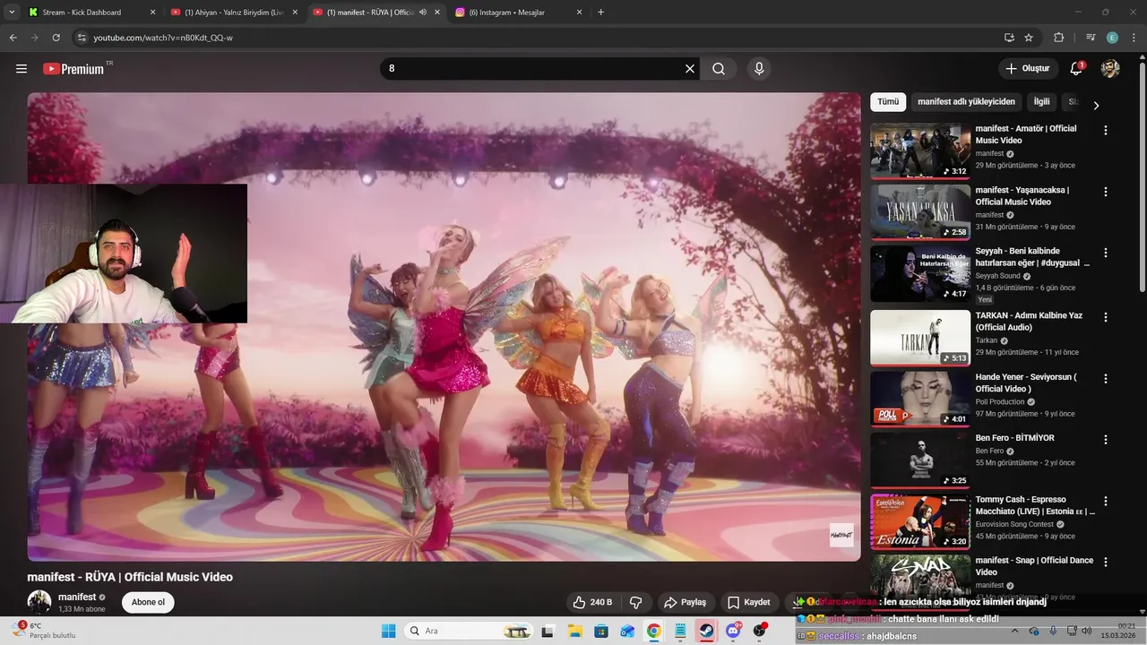
Task: Open the Ben Fero BİTMİYOR title
Action: 1014,438
